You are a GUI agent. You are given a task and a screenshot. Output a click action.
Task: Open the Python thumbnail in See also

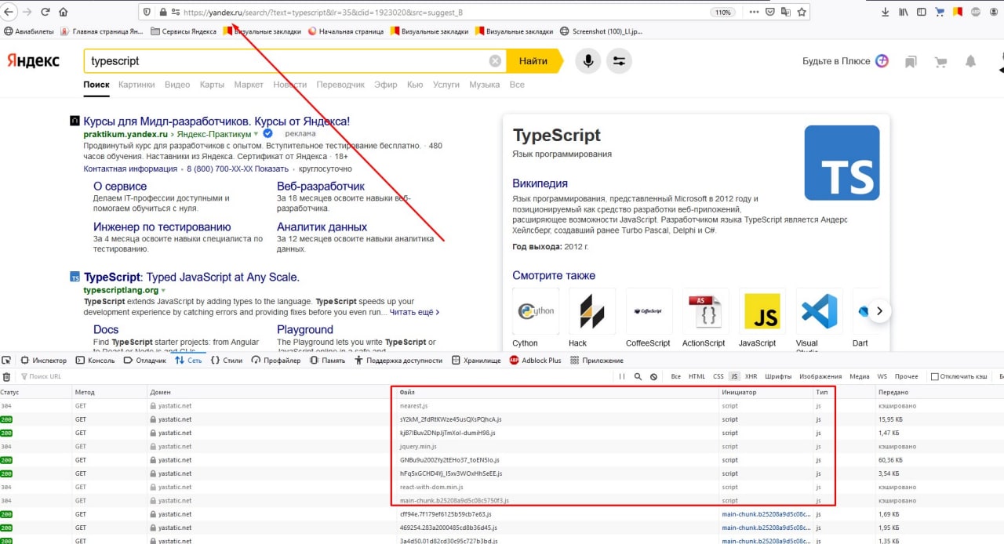536,311
